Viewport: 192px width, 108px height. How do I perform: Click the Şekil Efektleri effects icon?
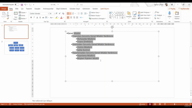[139, 18]
